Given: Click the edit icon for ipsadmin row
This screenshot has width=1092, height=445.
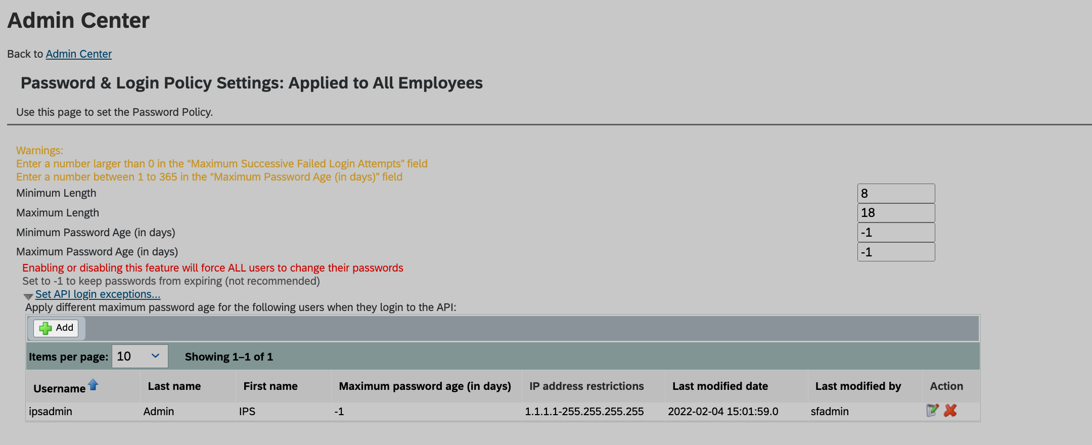Looking at the screenshot, I should [x=932, y=411].
